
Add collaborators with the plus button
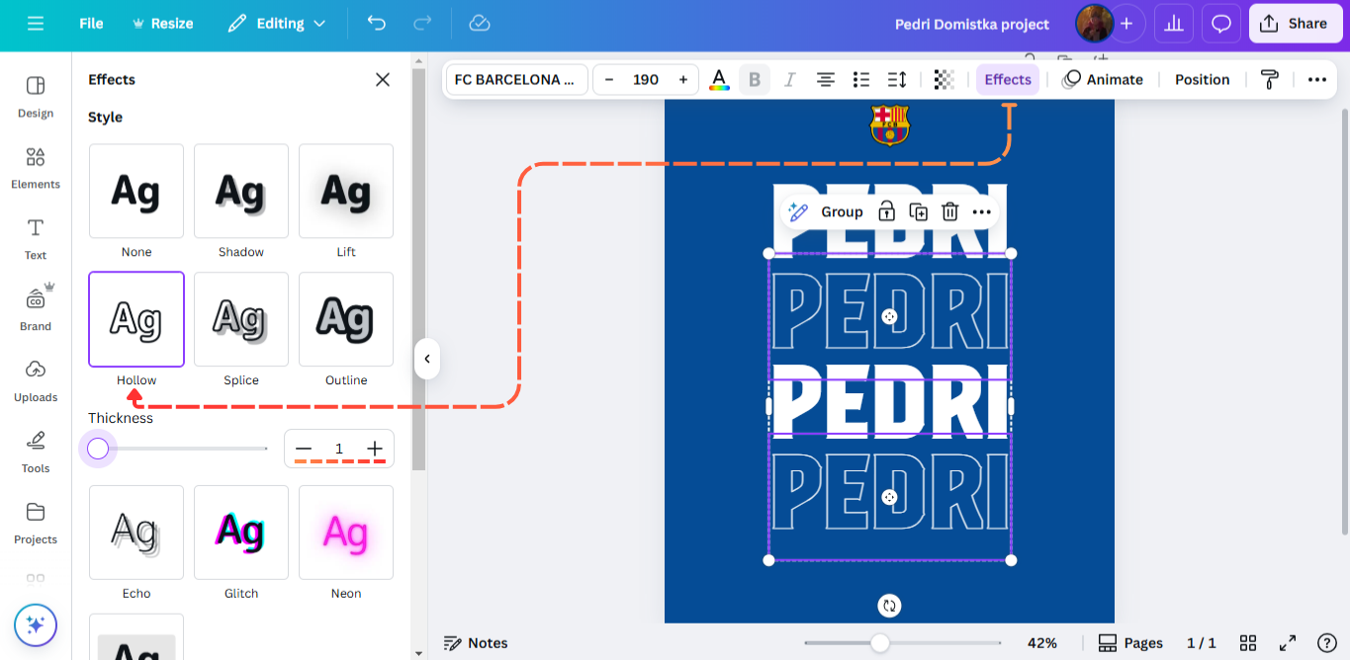coord(1125,23)
